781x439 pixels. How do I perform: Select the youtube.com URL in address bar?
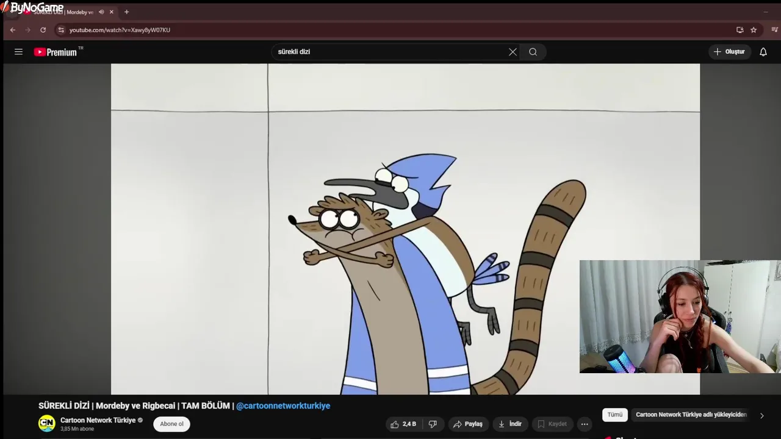[120, 30]
